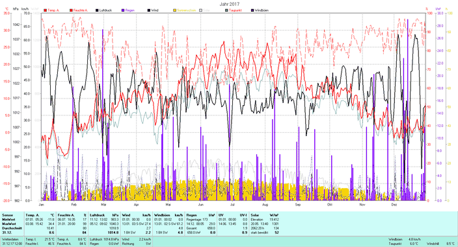The image size is (458, 247).
Task: Click the minimum temperature value -11.8
Action: (51, 220)
